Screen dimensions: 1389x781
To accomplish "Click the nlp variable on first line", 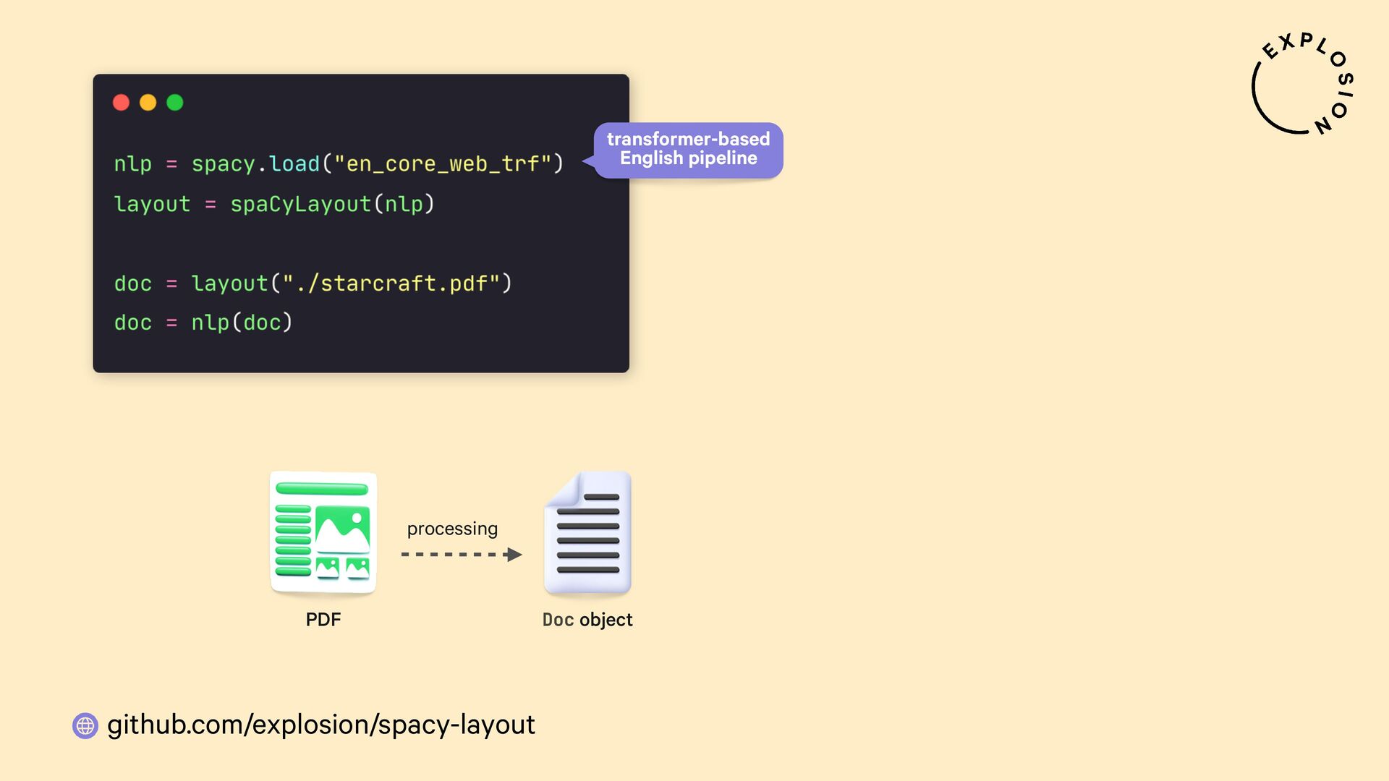I will (x=133, y=164).
